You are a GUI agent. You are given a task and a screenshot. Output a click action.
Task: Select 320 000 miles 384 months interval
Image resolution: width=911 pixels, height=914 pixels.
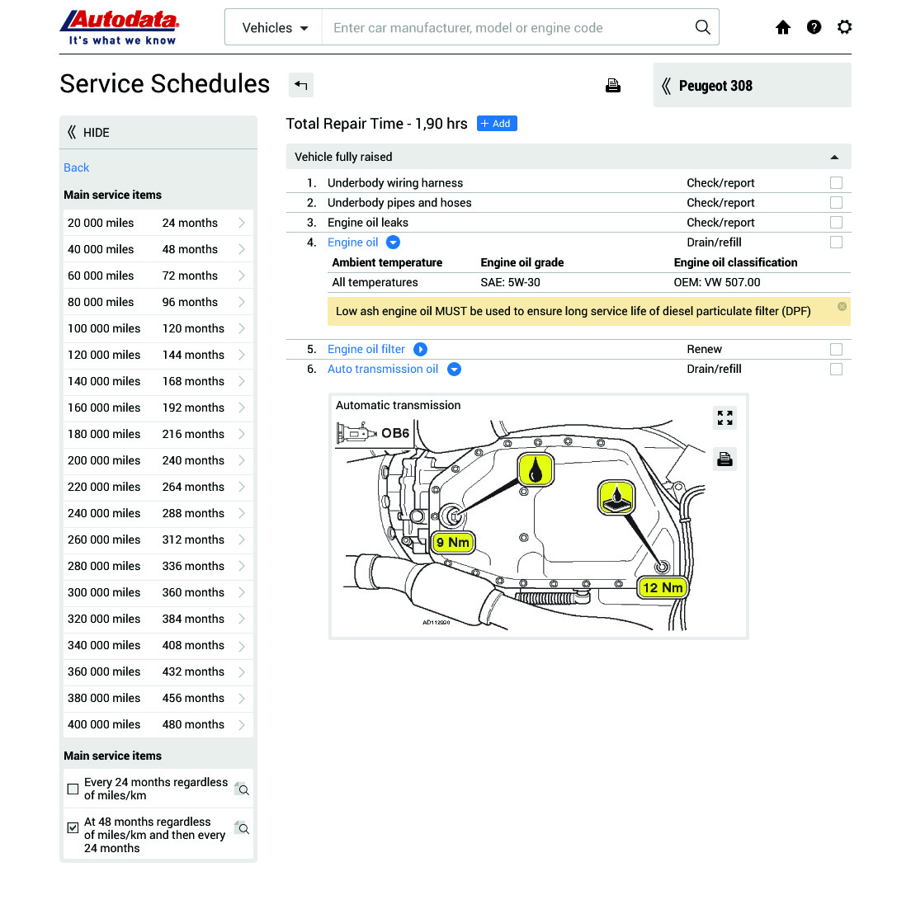pyautogui.click(x=158, y=619)
